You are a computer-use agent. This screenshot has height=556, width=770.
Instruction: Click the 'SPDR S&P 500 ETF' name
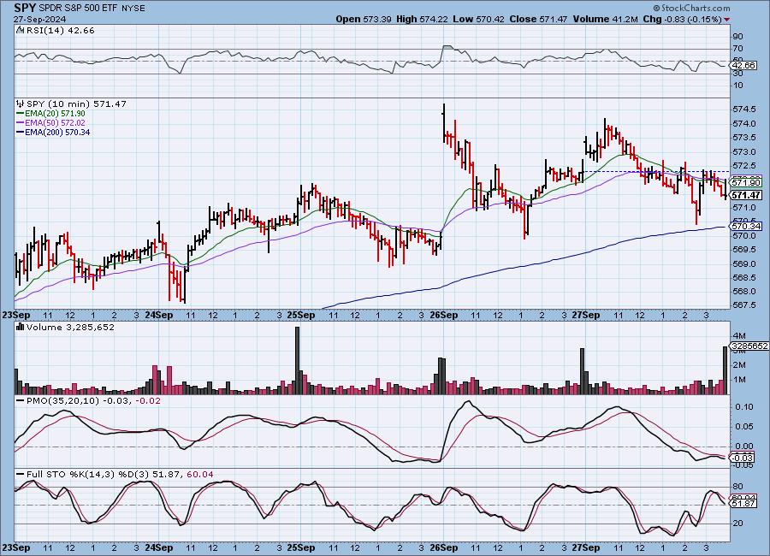[78, 9]
